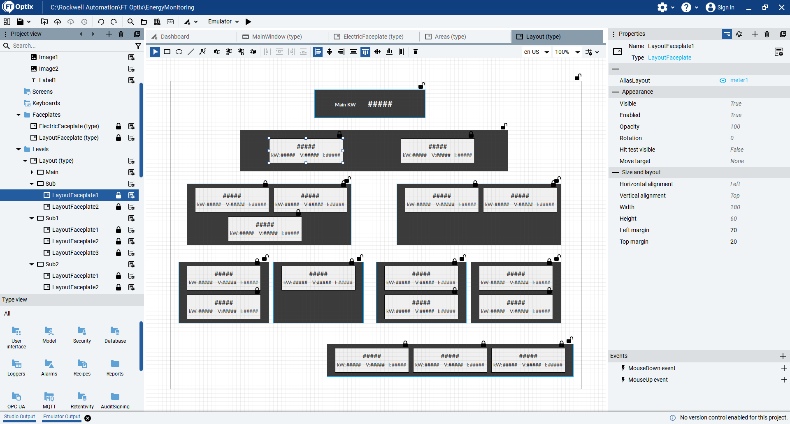Image resolution: width=790 pixels, height=424 pixels.
Task: Expand the Main tree node
Action: [32, 172]
